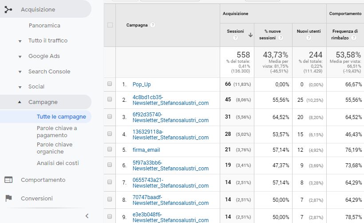Open the Comportamento section label
The height and width of the screenshot is (223, 364).
pyautogui.click(x=43, y=180)
